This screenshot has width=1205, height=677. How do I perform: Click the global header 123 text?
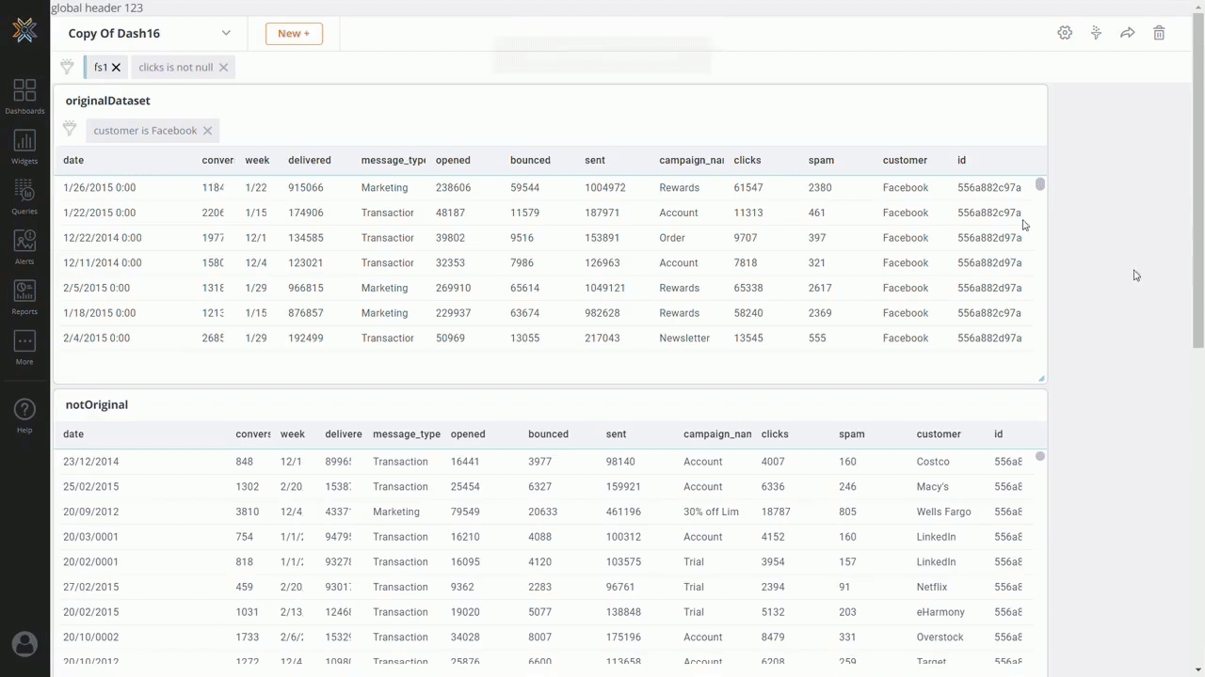pyautogui.click(x=97, y=8)
